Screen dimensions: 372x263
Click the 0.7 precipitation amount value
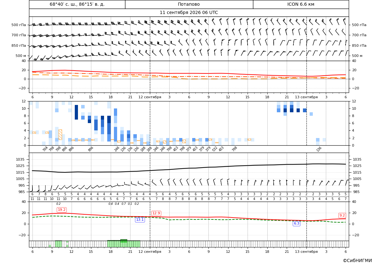123,204
